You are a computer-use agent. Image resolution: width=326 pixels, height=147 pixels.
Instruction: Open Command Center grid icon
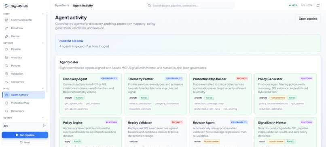click(x=6, y=20)
